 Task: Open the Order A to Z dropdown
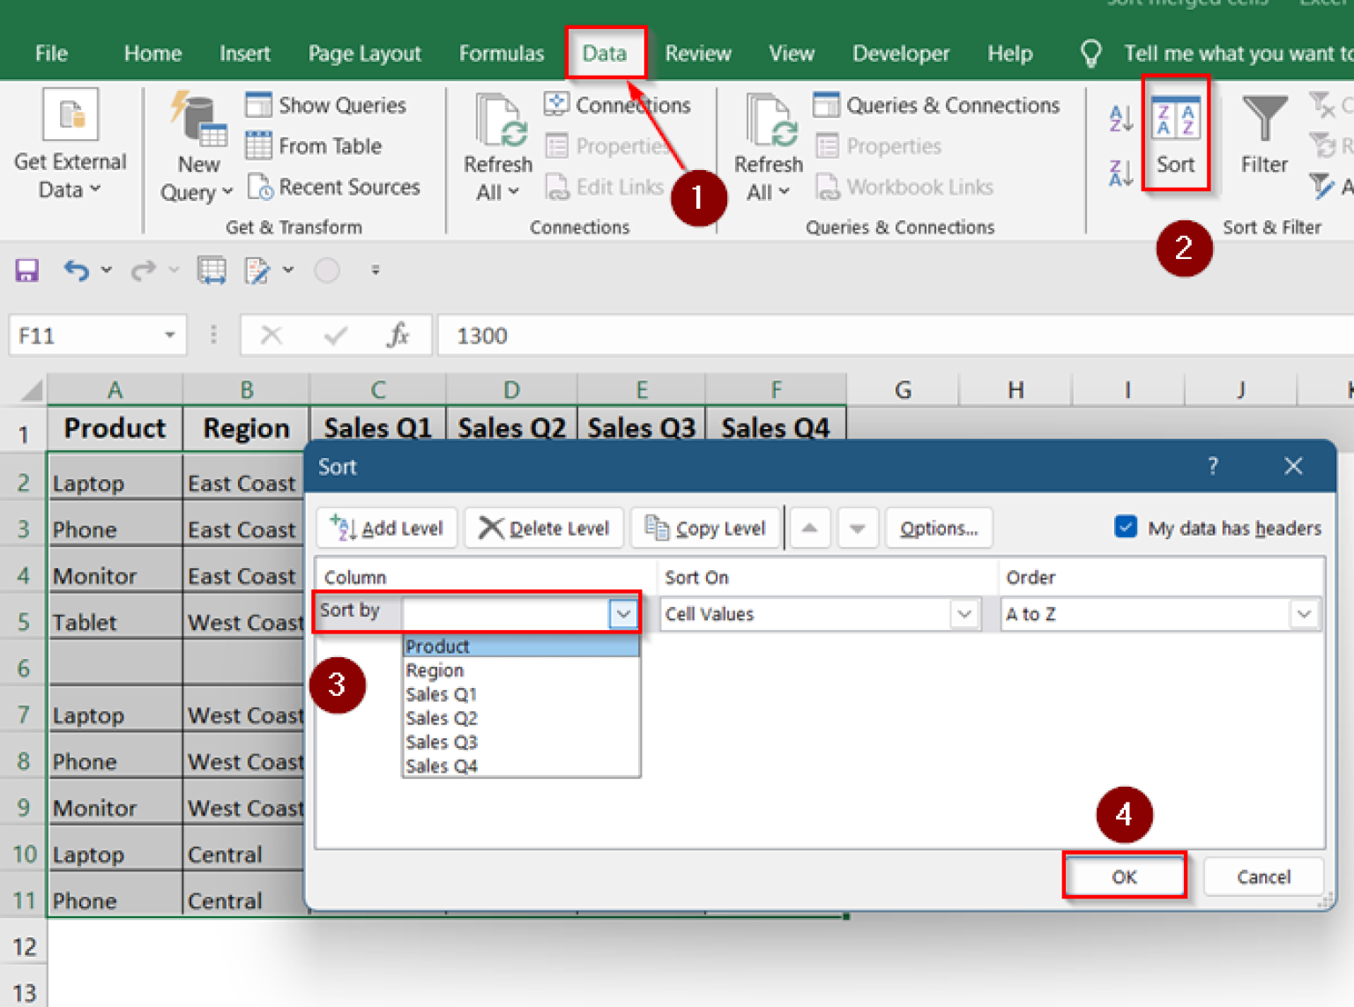(1304, 613)
